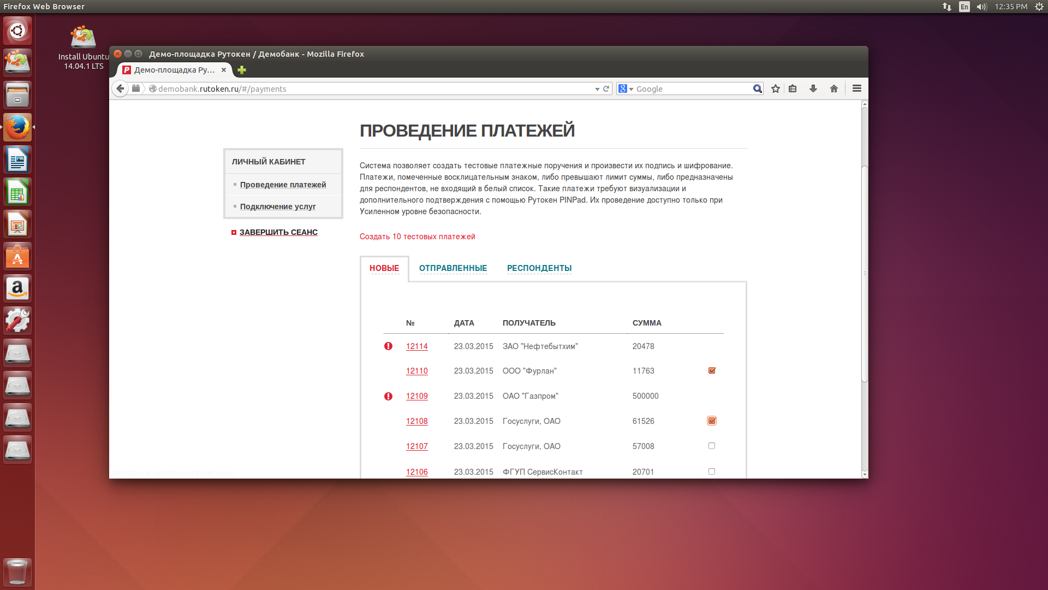1048x590 pixels.
Task: Check the checkbox for payment 12107
Action: (x=711, y=446)
